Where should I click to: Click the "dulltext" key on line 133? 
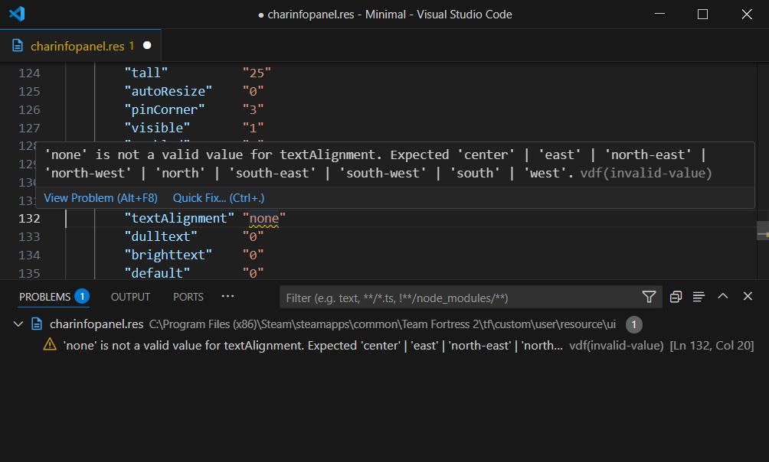[x=160, y=236]
